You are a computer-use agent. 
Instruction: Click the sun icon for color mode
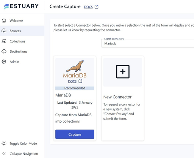coord(4,144)
